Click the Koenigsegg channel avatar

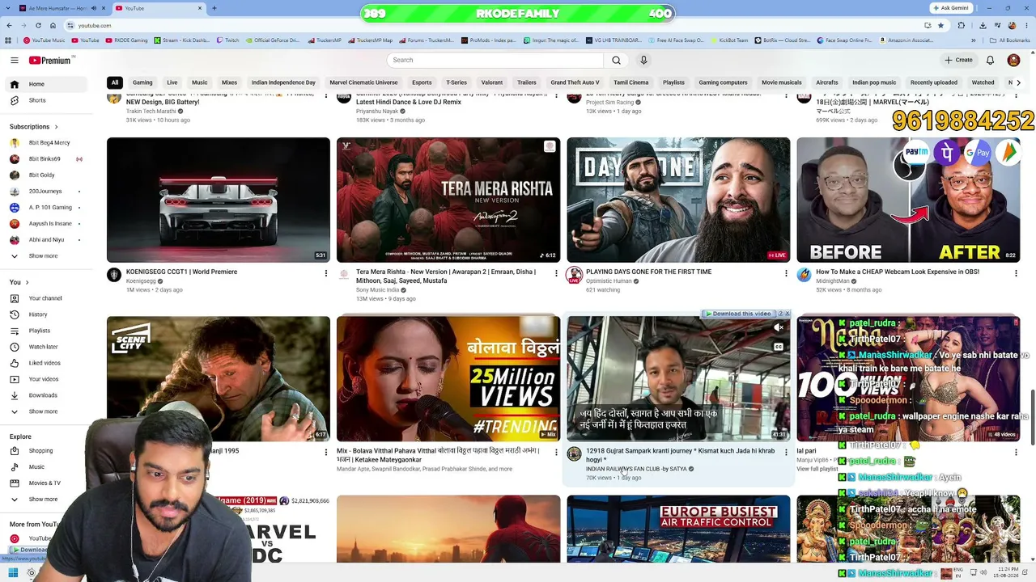pyautogui.click(x=114, y=275)
